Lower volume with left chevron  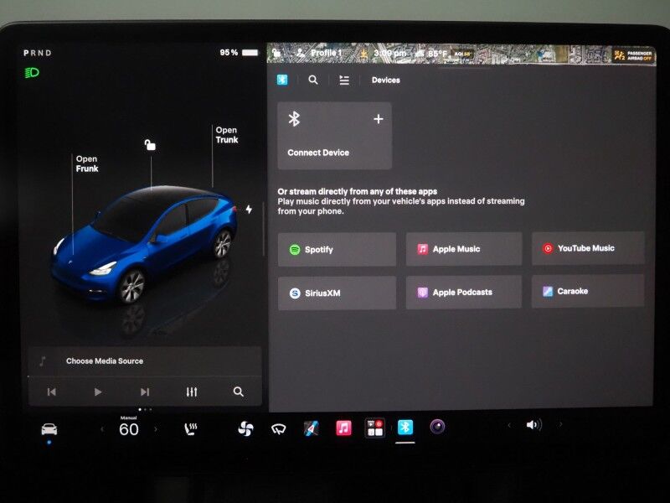pyautogui.click(x=509, y=425)
